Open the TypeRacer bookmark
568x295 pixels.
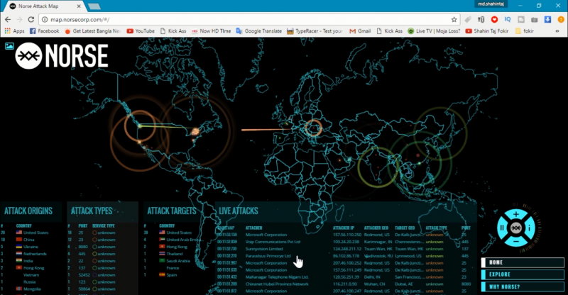(x=315, y=31)
